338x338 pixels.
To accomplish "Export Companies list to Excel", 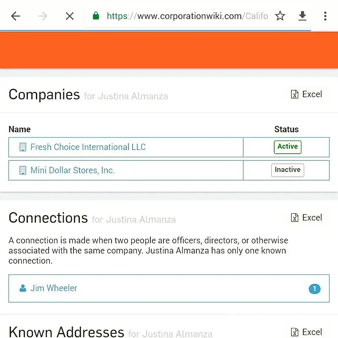I will pyautogui.click(x=307, y=94).
